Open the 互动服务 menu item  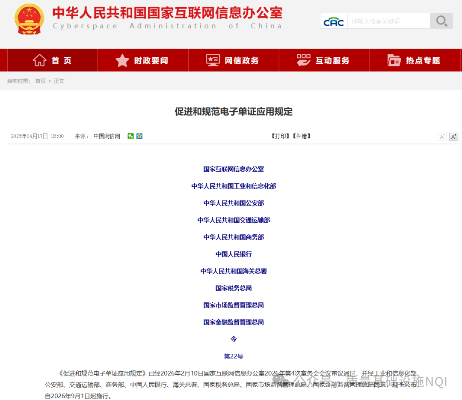coord(324,60)
